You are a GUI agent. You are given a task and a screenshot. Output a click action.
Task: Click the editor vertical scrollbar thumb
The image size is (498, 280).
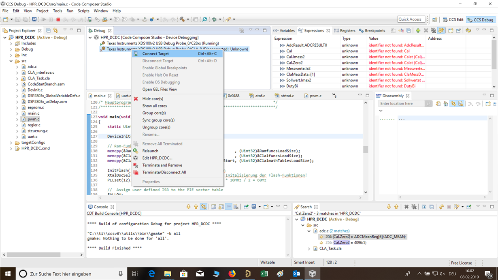point(366,149)
